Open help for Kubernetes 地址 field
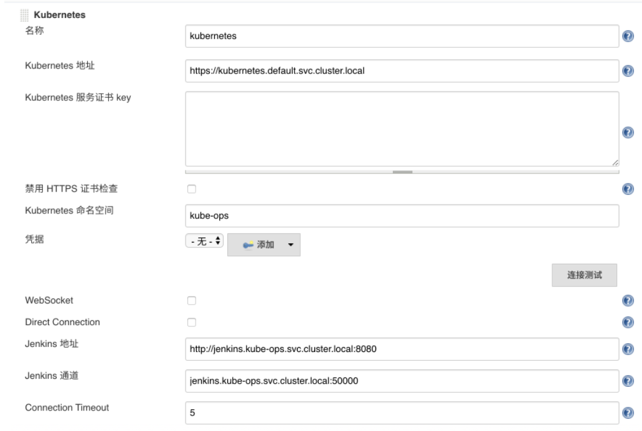Screen dimensions: 642x431 [628, 71]
